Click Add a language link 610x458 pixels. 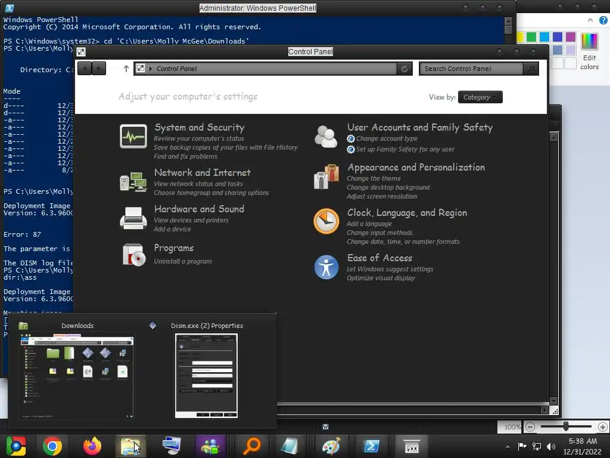369,224
